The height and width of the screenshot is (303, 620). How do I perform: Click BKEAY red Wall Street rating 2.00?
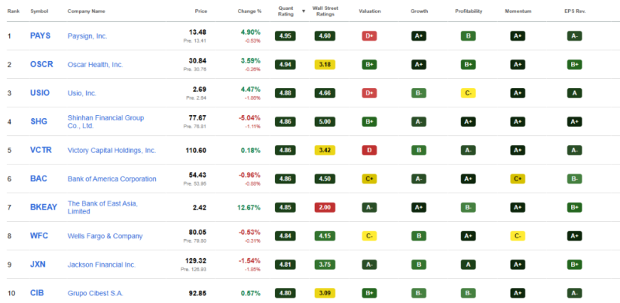[x=325, y=207]
